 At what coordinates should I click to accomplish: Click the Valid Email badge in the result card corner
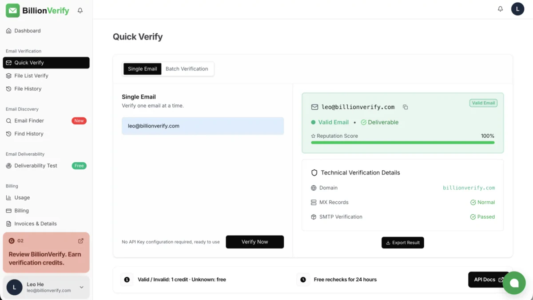tap(483, 103)
